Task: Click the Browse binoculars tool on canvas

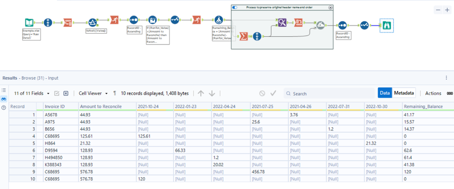Action: [387, 25]
